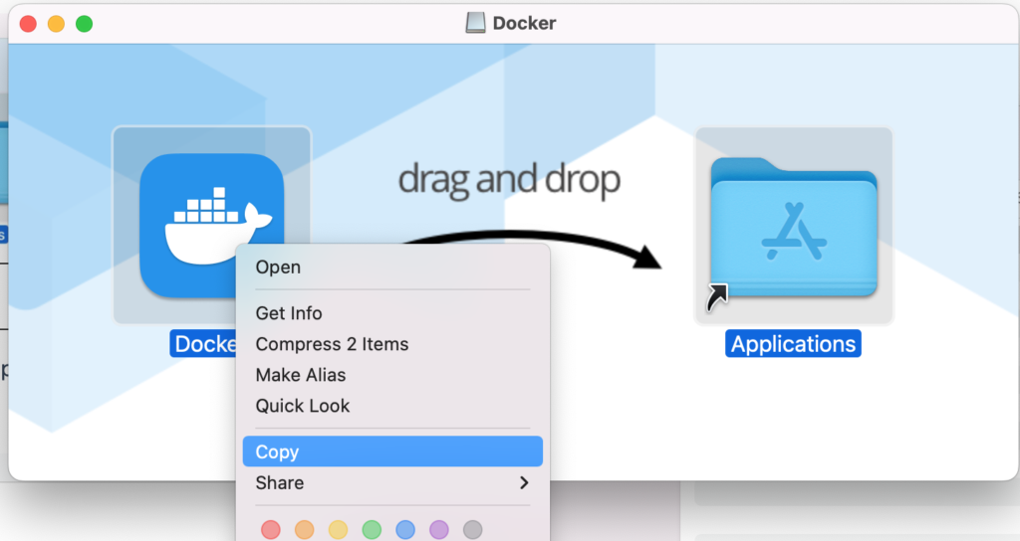Choose Get Info in the context menu

(x=289, y=313)
